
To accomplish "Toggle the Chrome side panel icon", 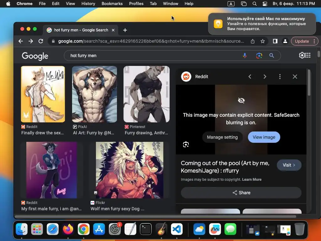I will tap(275, 41).
